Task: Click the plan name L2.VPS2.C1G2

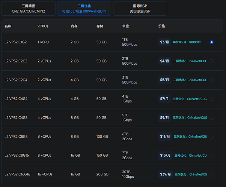Action: tap(15, 42)
